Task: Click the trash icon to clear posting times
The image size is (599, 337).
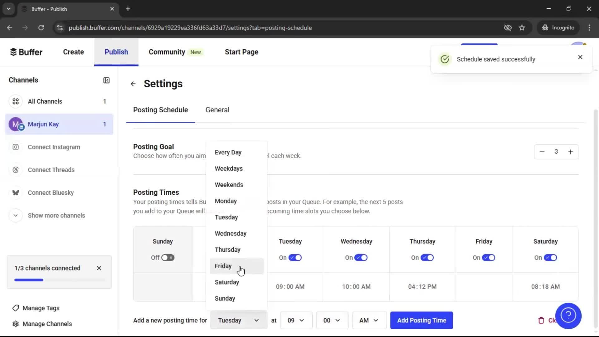Action: pos(541,320)
